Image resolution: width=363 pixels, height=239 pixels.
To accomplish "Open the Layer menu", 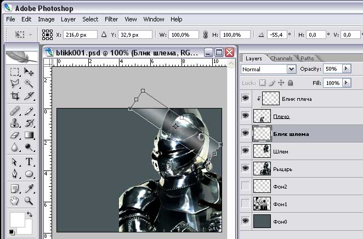I will tap(69, 19).
